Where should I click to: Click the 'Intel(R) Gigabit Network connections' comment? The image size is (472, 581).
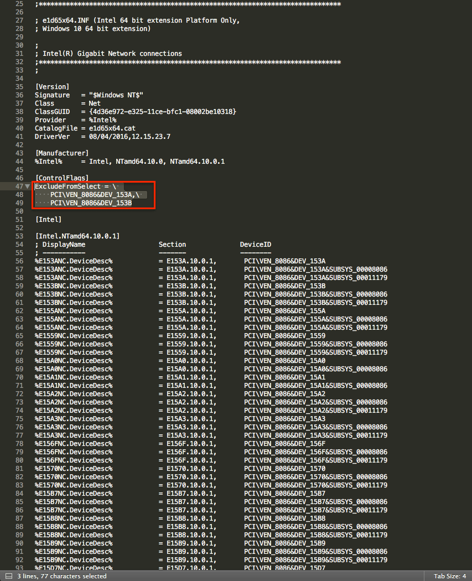(x=112, y=54)
